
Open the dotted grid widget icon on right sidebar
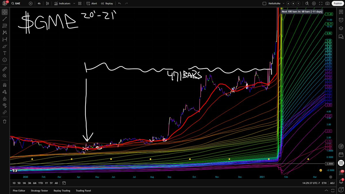341,163
